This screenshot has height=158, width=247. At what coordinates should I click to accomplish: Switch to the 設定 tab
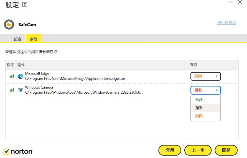pos(18,39)
